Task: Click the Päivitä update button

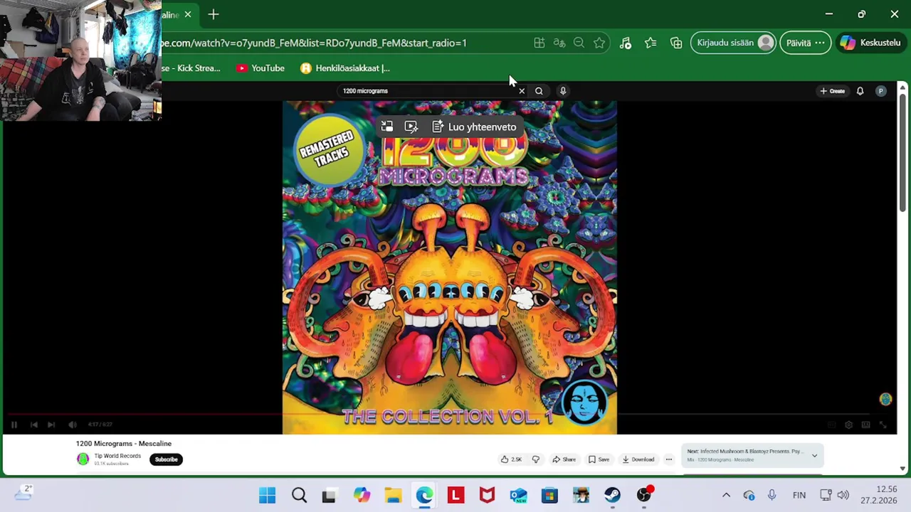Action: pos(806,43)
